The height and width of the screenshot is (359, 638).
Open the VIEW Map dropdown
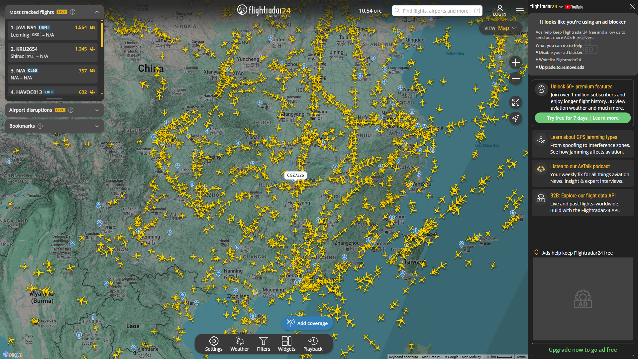coord(500,28)
